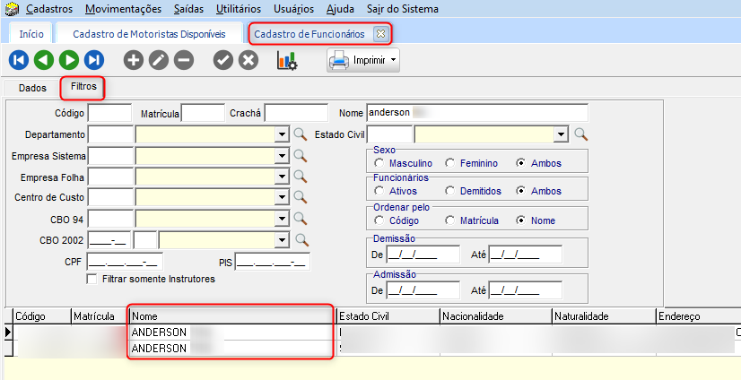Screen dimensions: 741x380
Task: Click the next record arrow icon
Action: (x=68, y=61)
